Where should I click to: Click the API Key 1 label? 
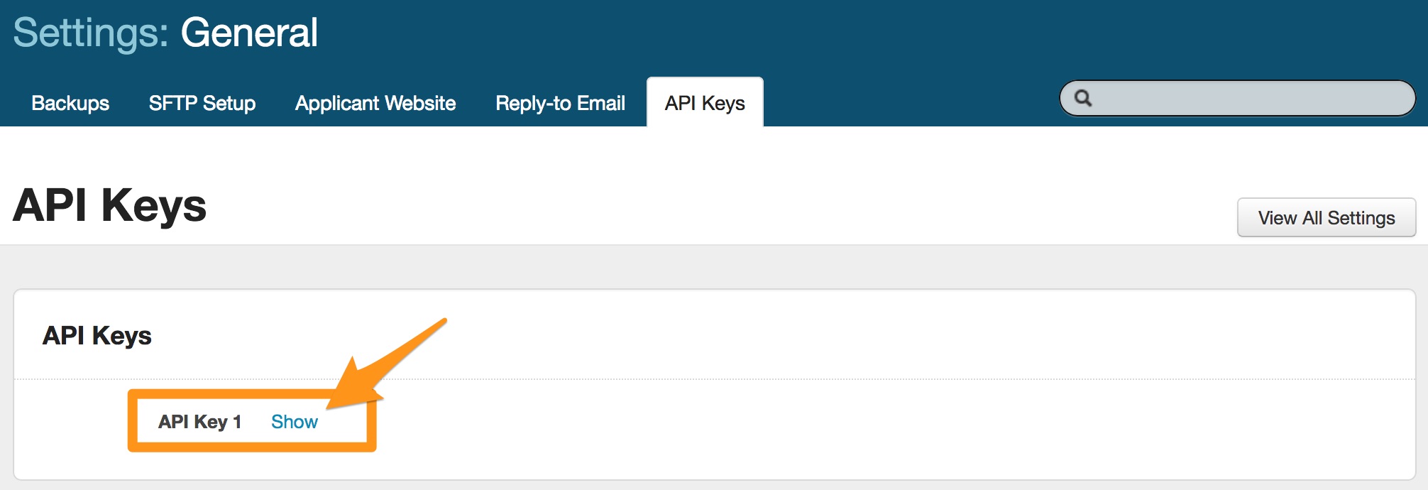click(199, 422)
